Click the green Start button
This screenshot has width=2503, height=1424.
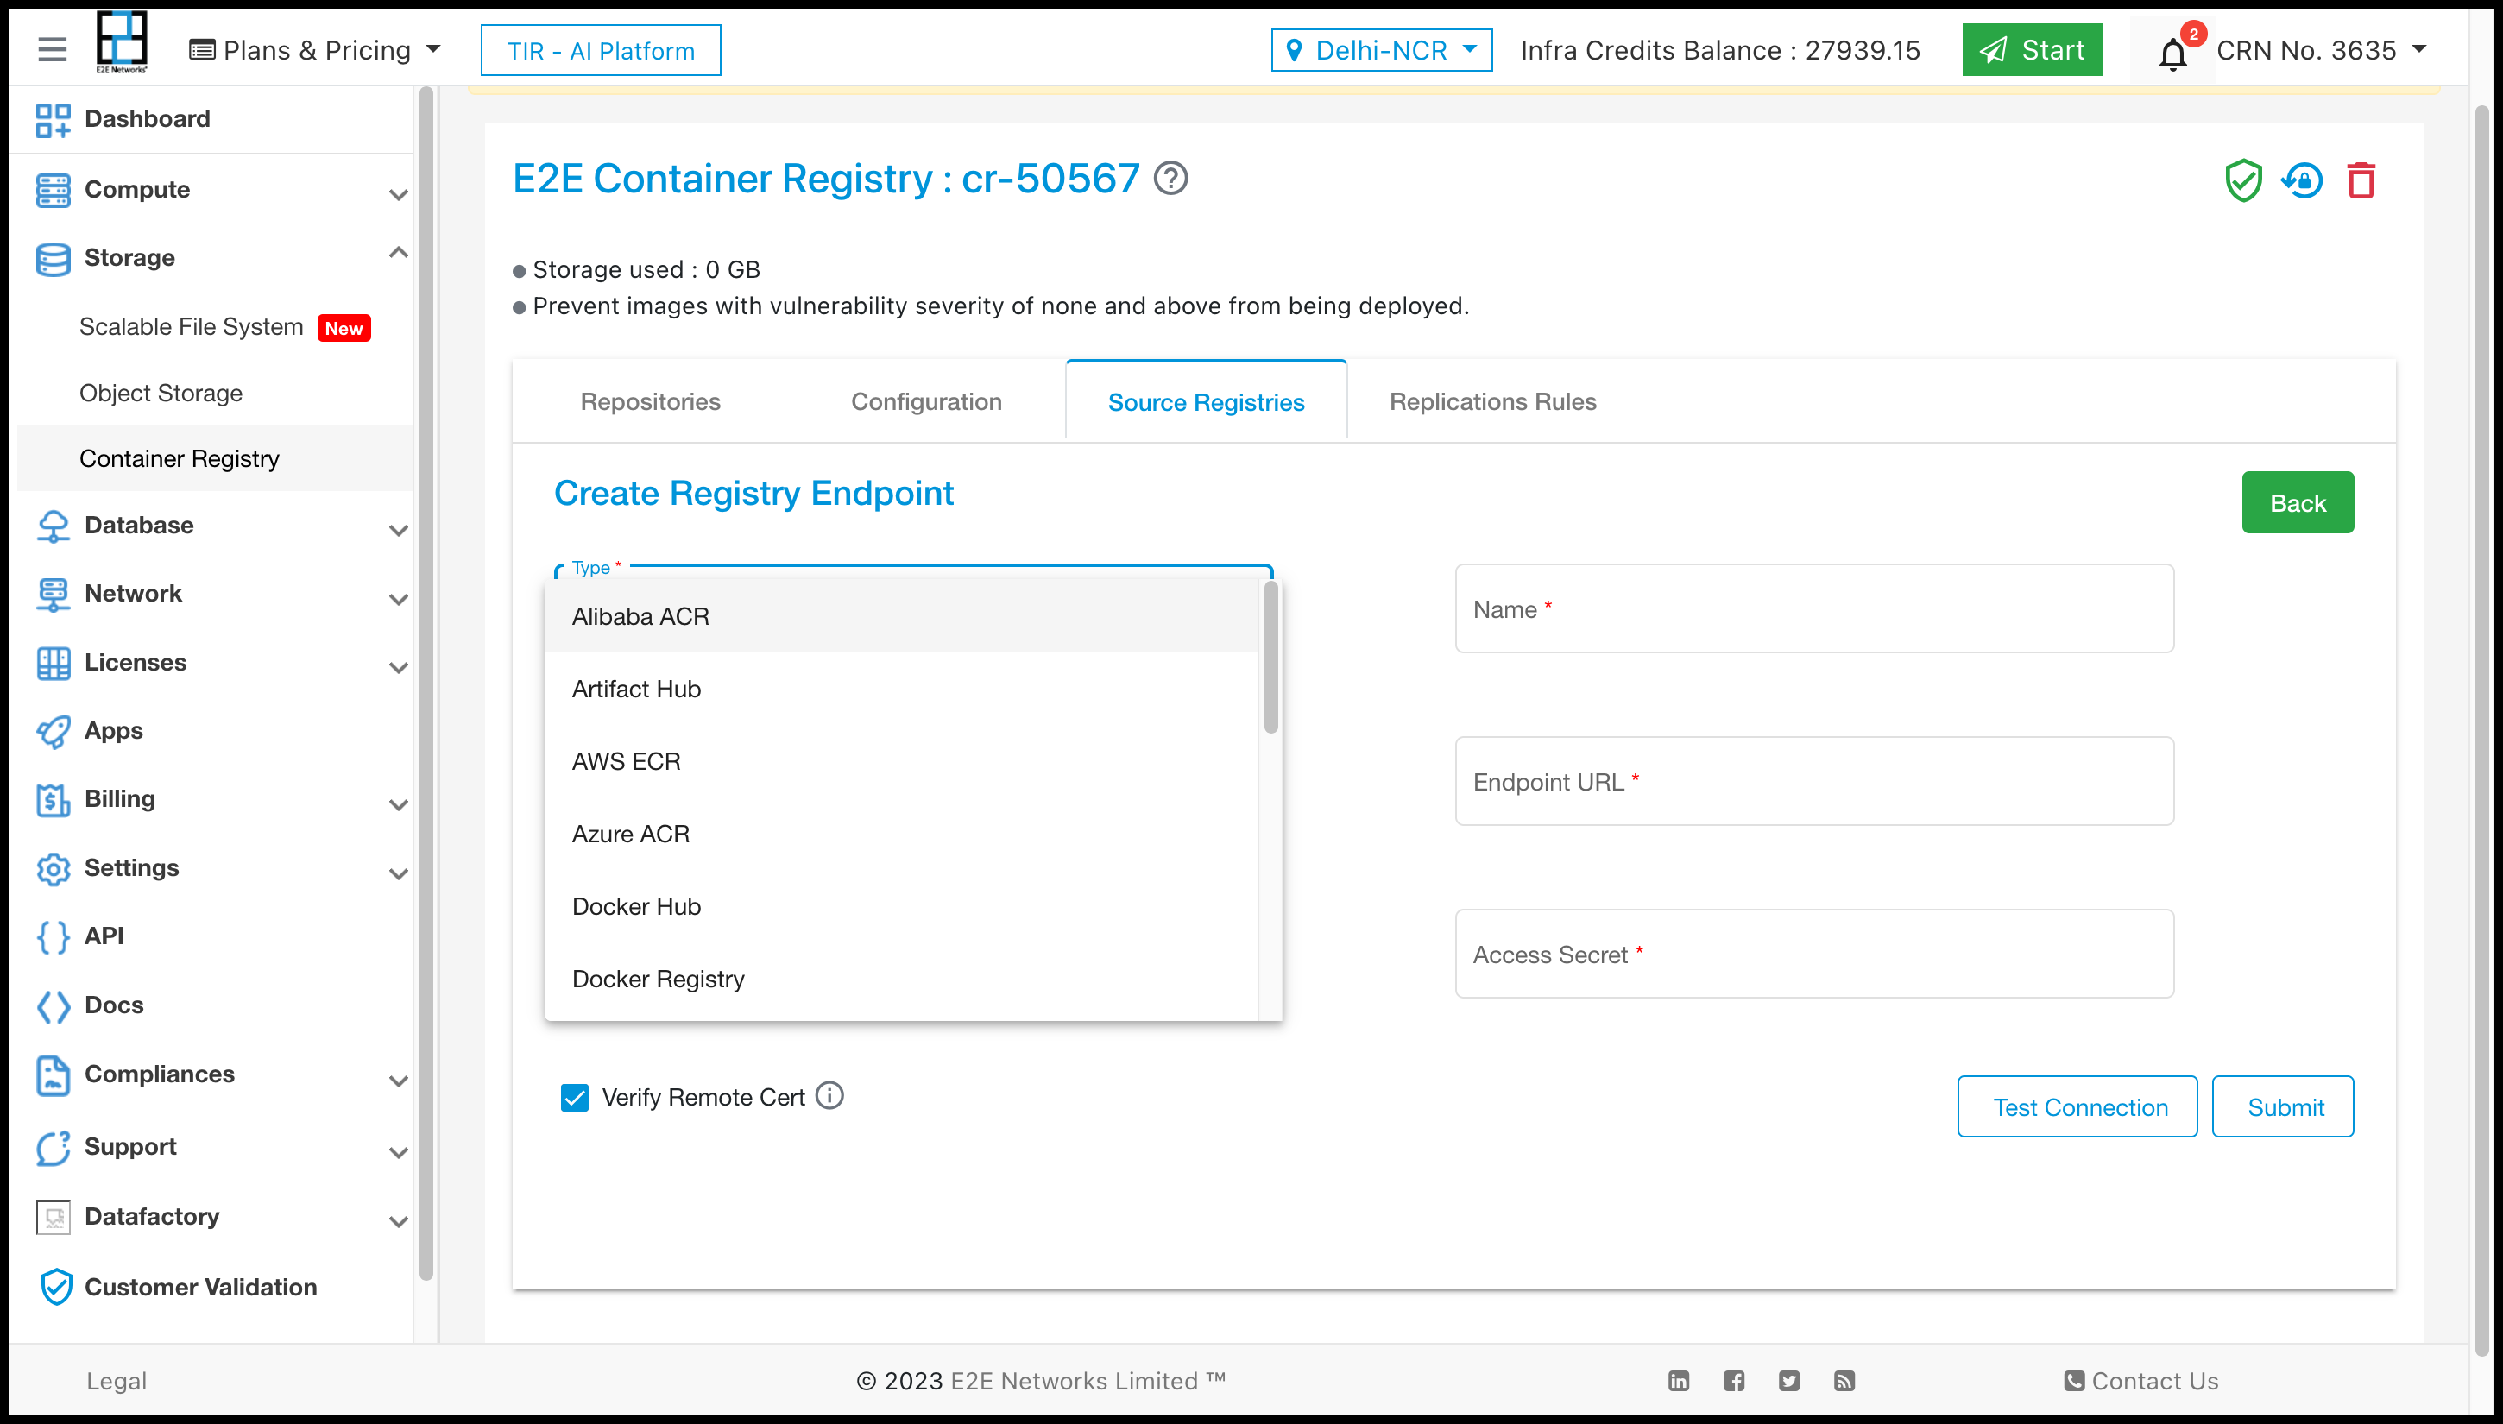(x=2032, y=50)
